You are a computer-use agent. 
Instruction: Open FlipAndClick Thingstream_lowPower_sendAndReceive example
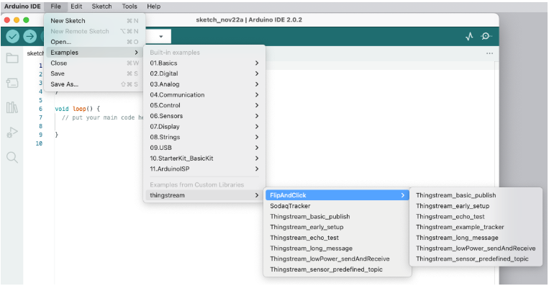pyautogui.click(x=476, y=248)
